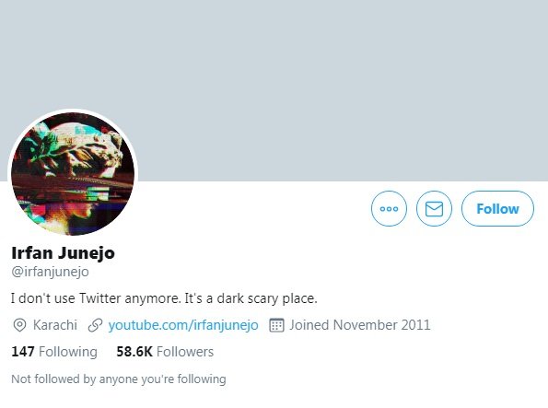Screen dimensions: 548x408
Task: Click the bio about Twitter being scary
Action: tap(164, 298)
